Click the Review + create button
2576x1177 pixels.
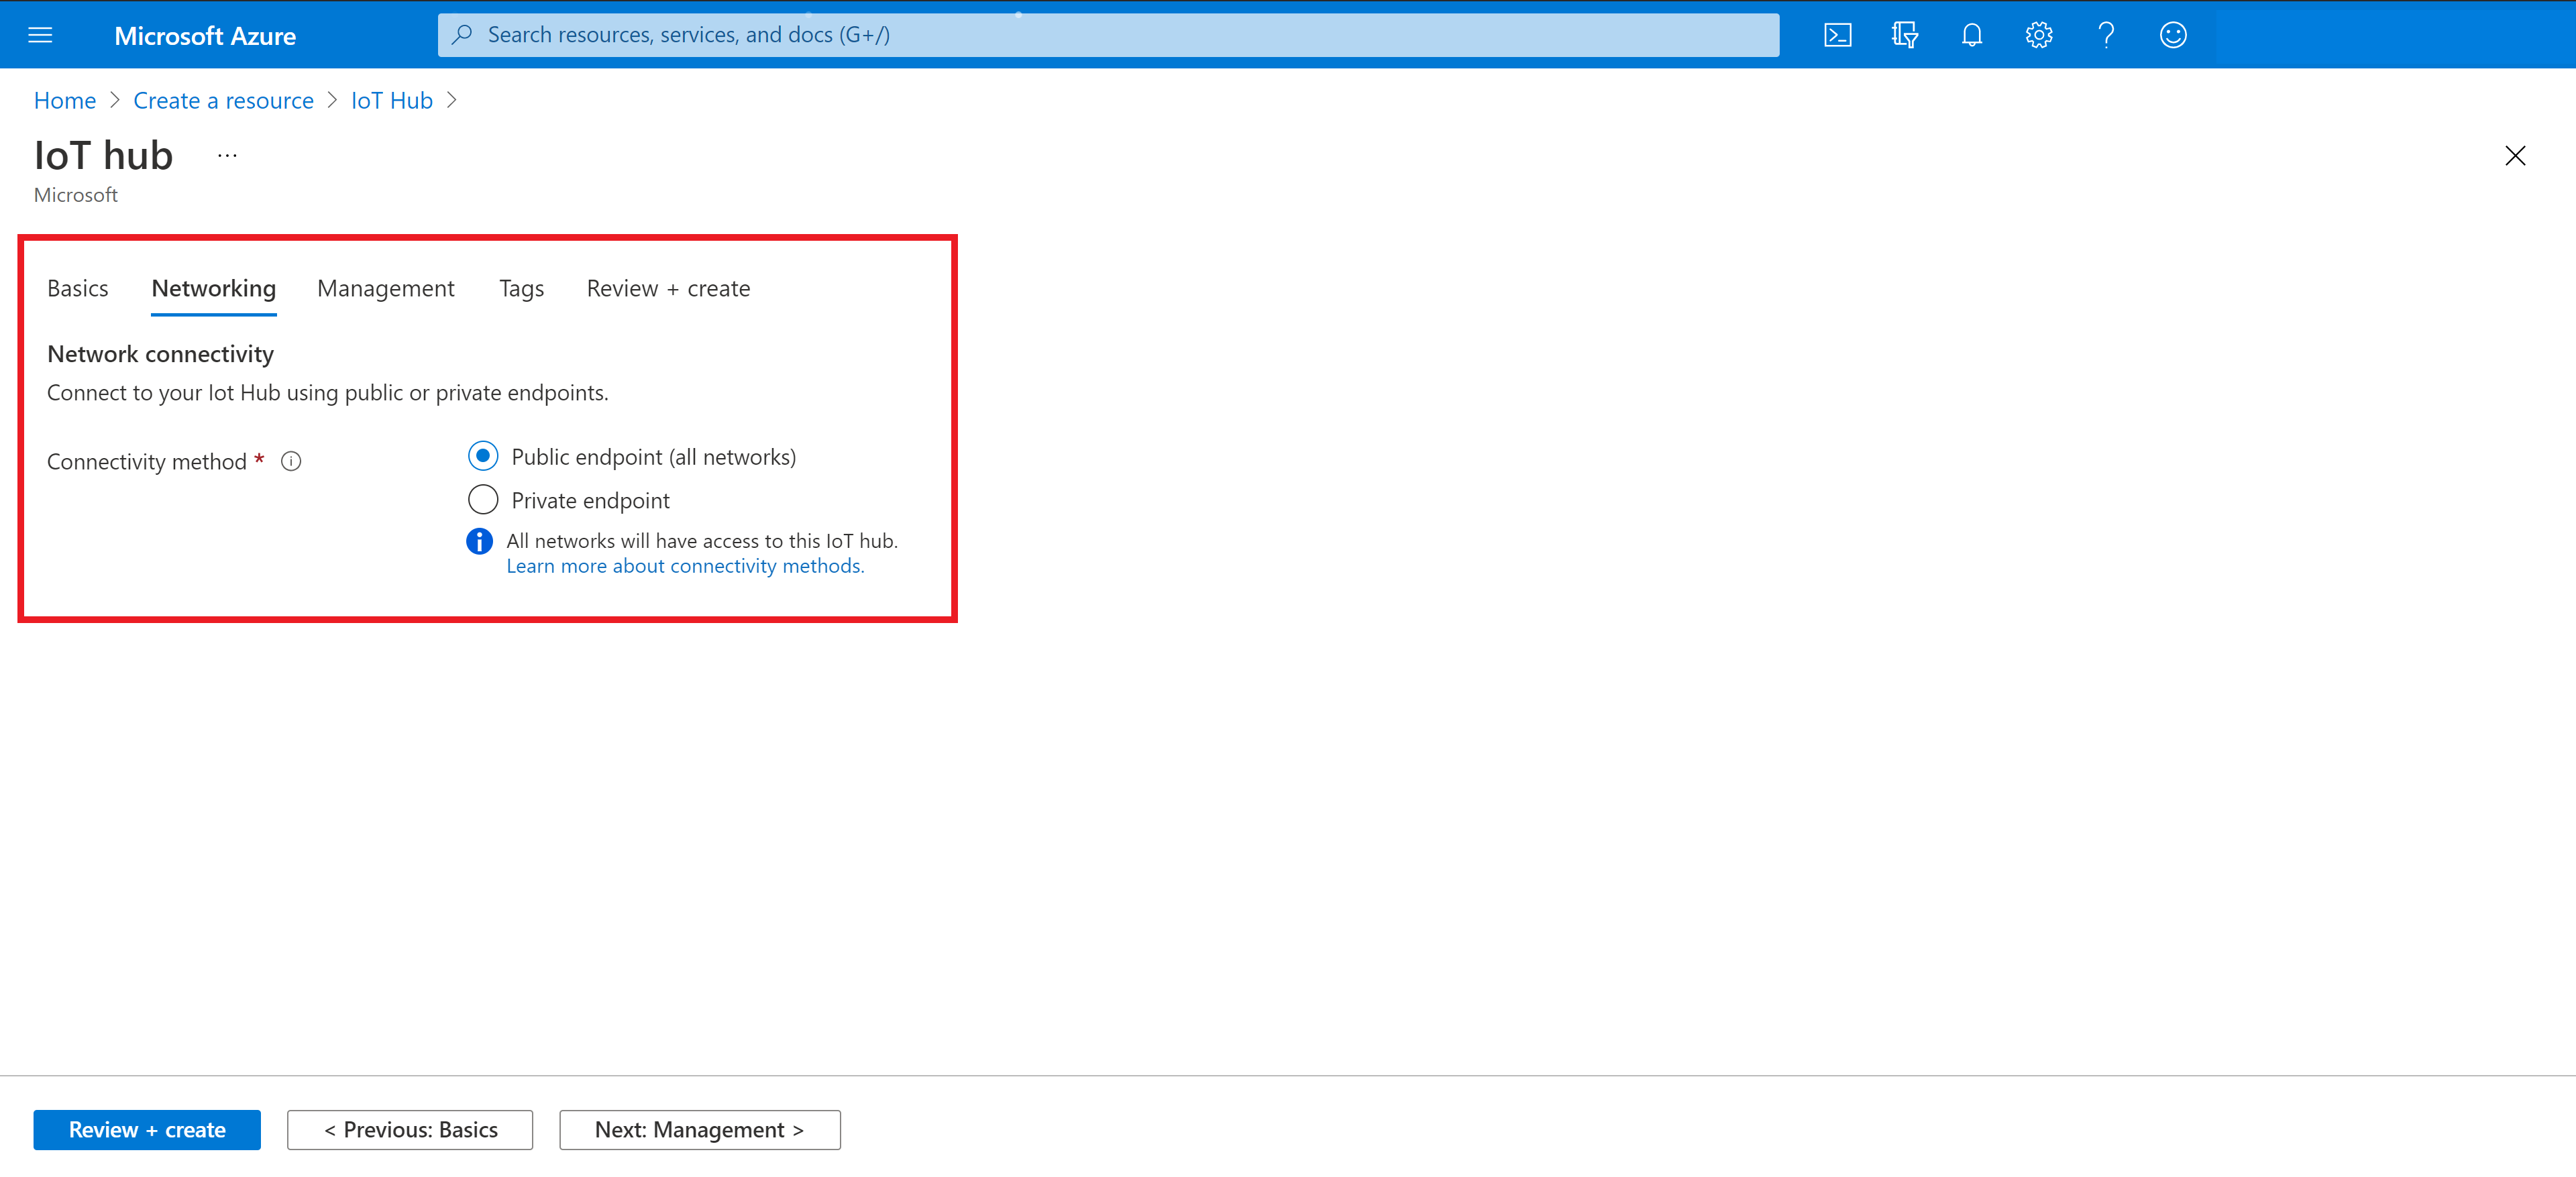coord(146,1129)
